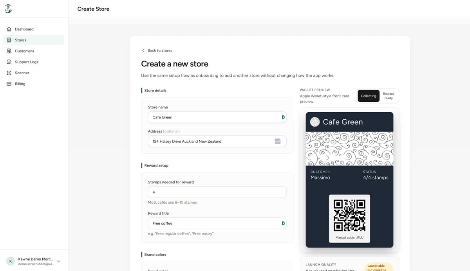
Task: Click the round logo on wallet card
Action: coord(315,122)
